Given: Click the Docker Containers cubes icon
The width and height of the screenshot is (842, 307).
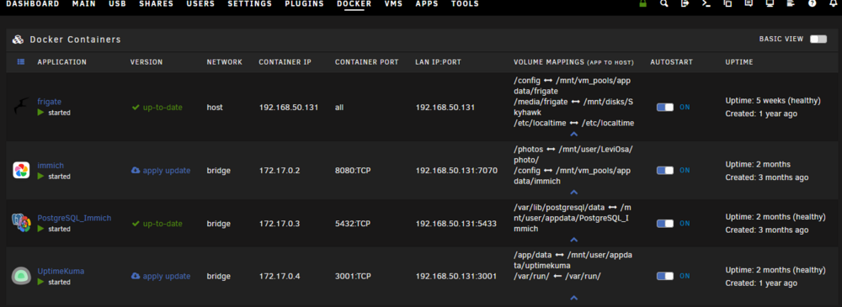Looking at the screenshot, I should coord(19,40).
